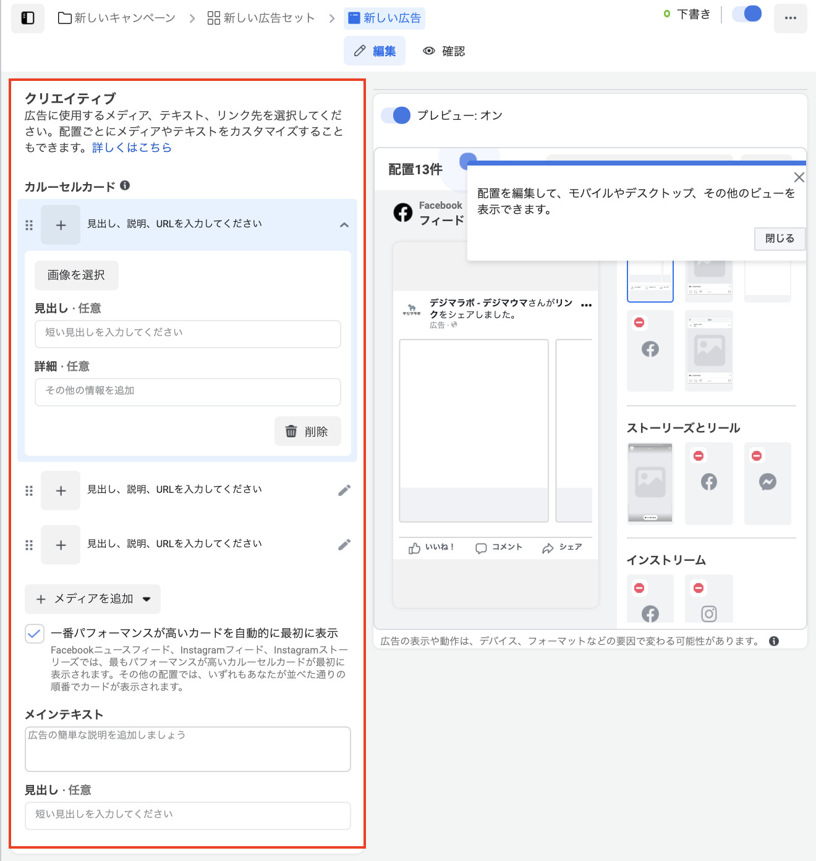816x861 pixels.
Task: Toggle the left sidebar panel icon
Action: tap(28, 18)
